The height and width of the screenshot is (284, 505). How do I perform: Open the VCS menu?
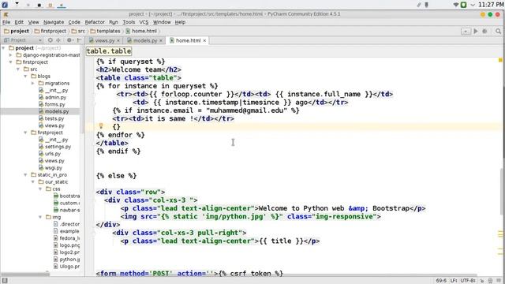144,22
